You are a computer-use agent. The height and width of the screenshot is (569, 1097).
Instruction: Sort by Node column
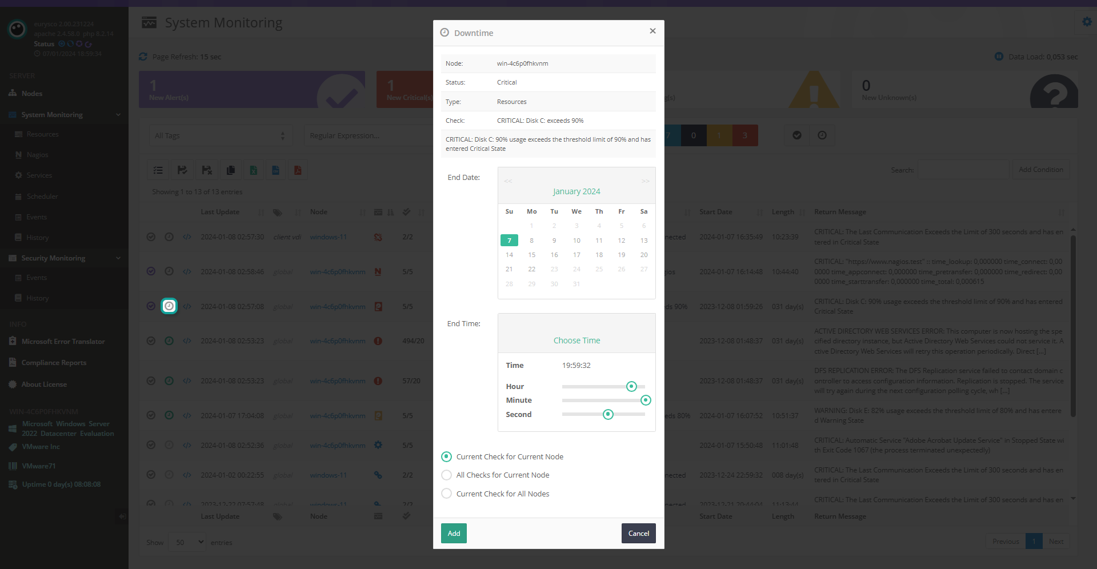click(319, 212)
